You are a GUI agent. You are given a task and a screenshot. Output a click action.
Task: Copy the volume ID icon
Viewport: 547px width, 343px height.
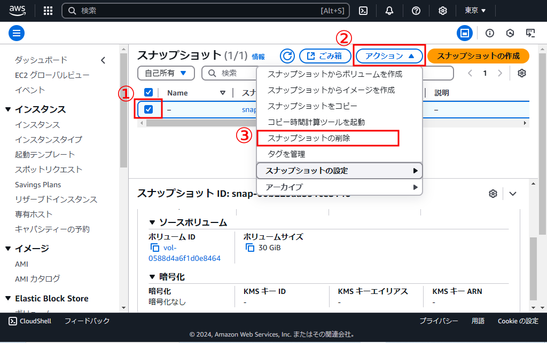click(154, 248)
